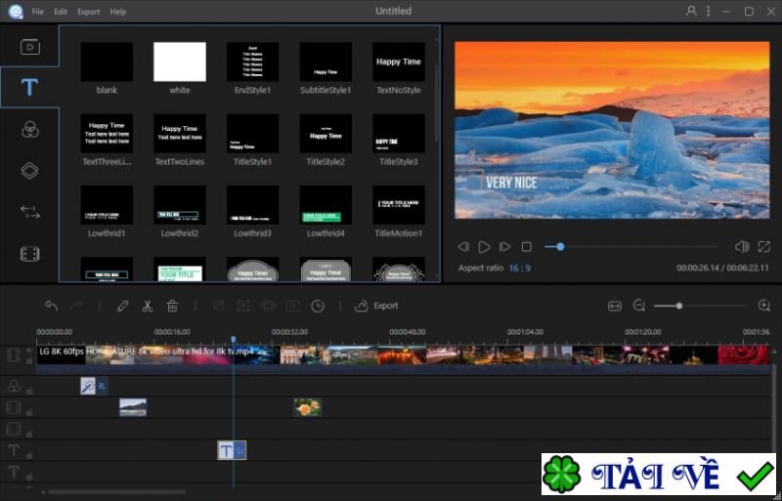Open the 16:9 aspect ratio selector
The width and height of the screenshot is (782, 501).
pyautogui.click(x=519, y=268)
